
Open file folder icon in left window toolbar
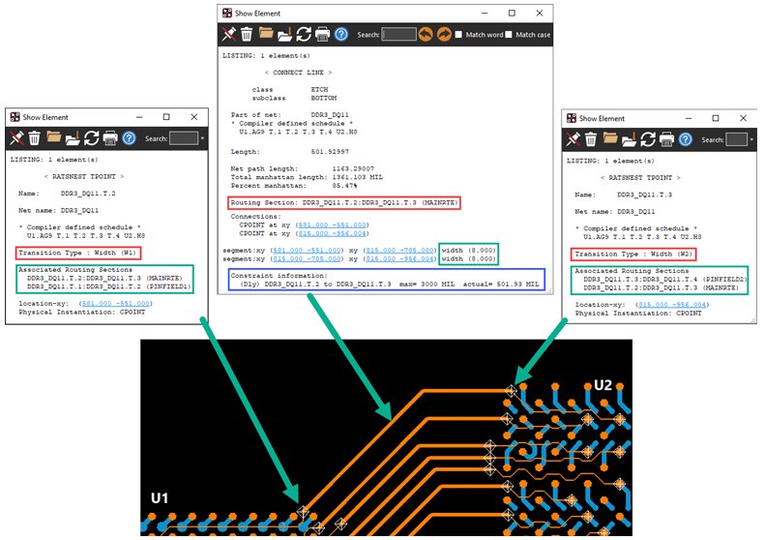pyautogui.click(x=53, y=137)
